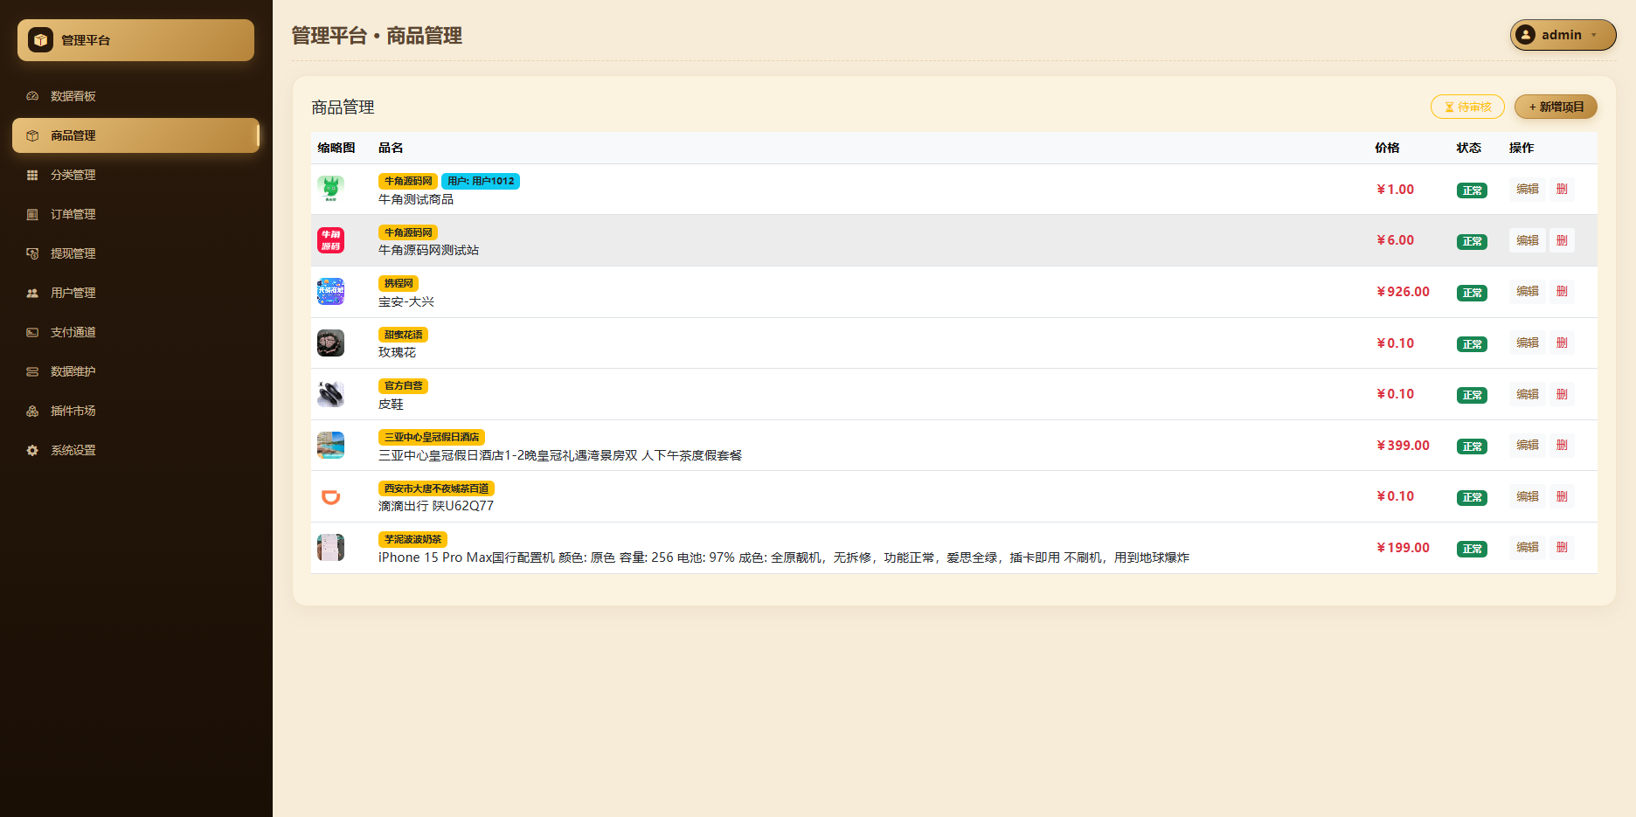
Task: Open 数据看板 dashboard icon in sidebar
Action: 32,96
